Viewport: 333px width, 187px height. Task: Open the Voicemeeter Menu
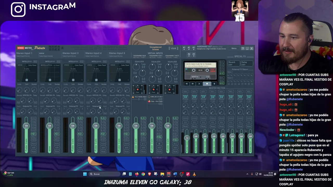click(x=234, y=48)
